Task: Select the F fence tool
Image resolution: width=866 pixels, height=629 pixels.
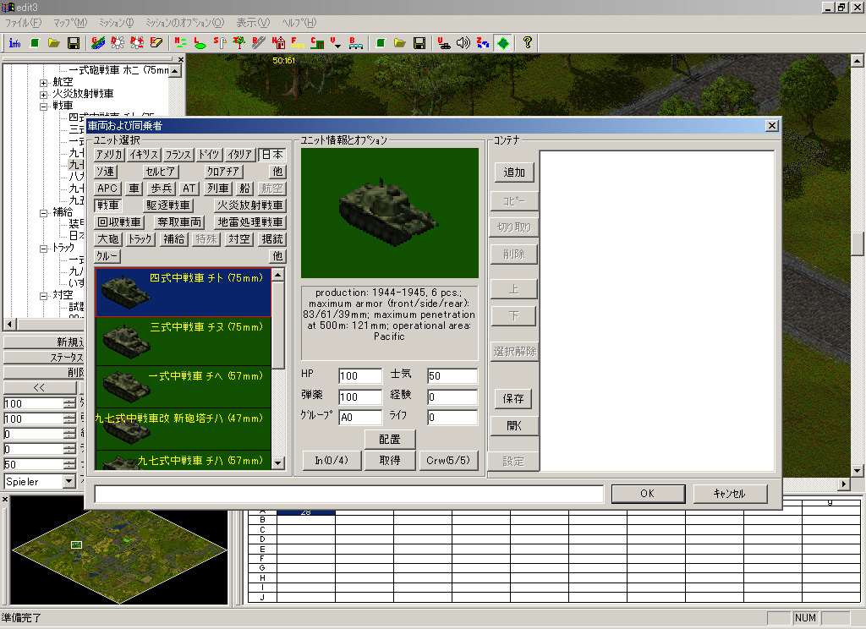Action: coord(297,43)
